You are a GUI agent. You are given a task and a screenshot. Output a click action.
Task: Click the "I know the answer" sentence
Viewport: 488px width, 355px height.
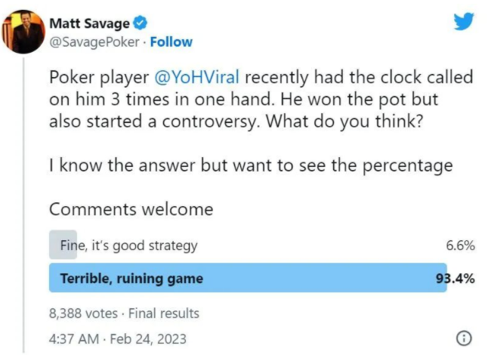pos(251,165)
